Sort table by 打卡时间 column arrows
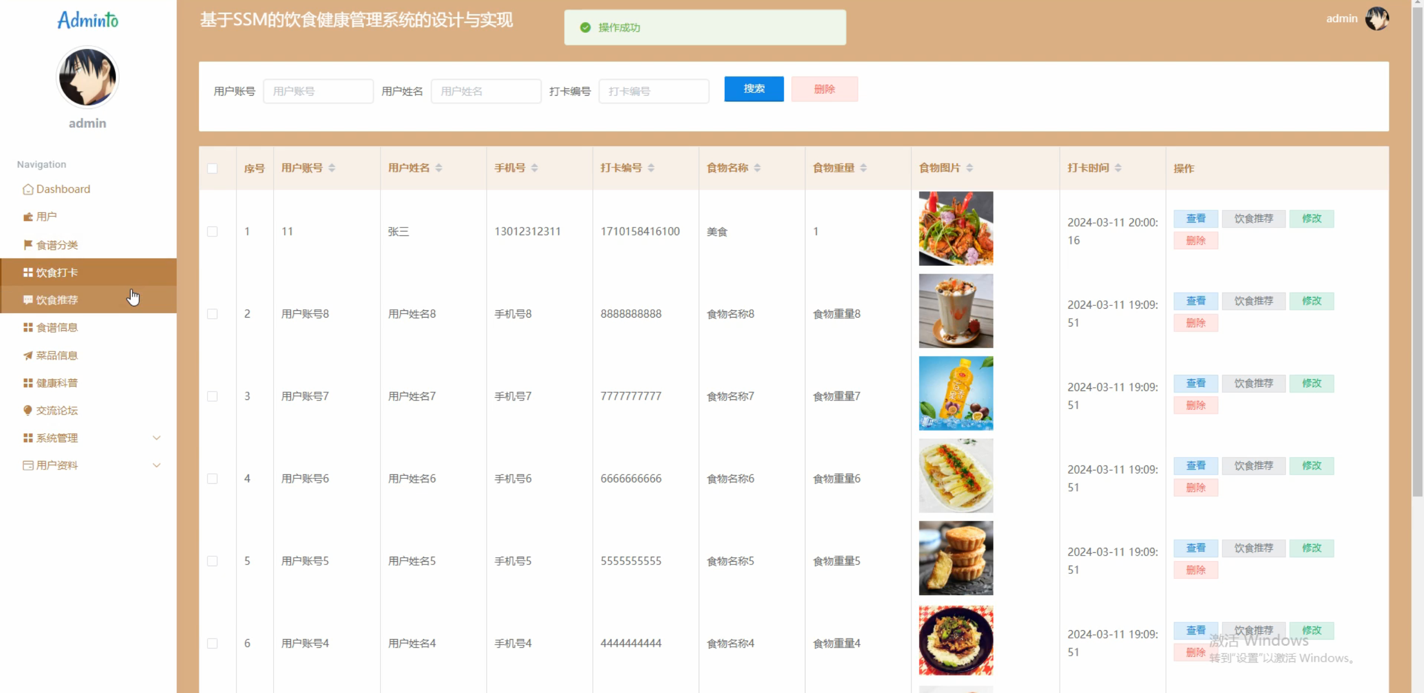This screenshot has height=693, width=1424. (1118, 168)
